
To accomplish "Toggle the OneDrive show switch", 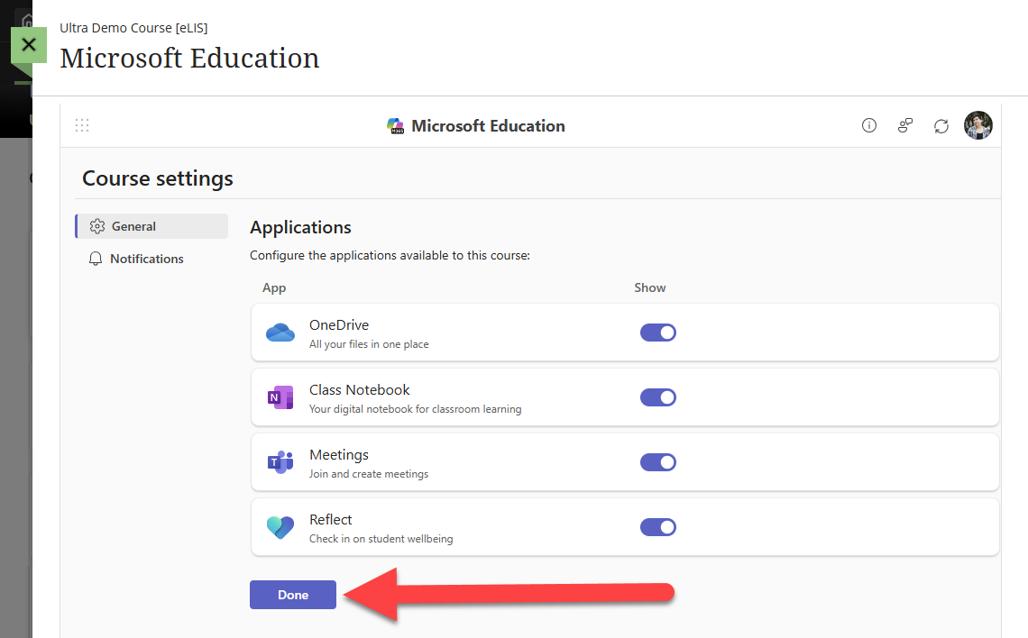I will point(657,333).
